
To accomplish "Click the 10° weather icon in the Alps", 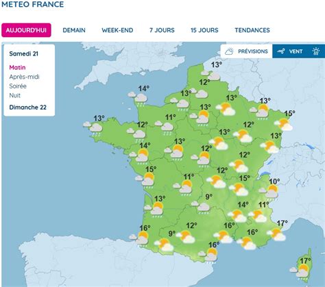I will click(269, 191).
